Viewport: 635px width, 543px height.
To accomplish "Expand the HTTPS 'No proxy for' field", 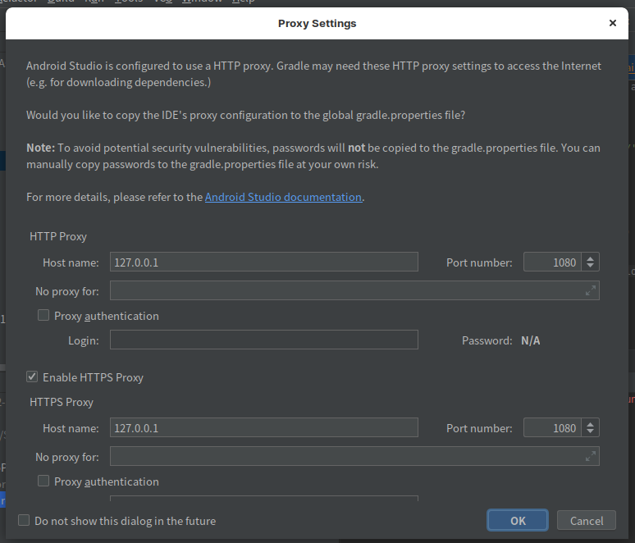I will [x=591, y=456].
